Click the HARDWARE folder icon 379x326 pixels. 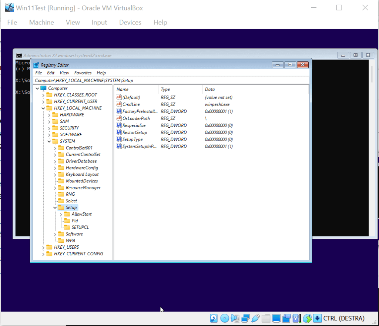pyautogui.click(x=56, y=115)
